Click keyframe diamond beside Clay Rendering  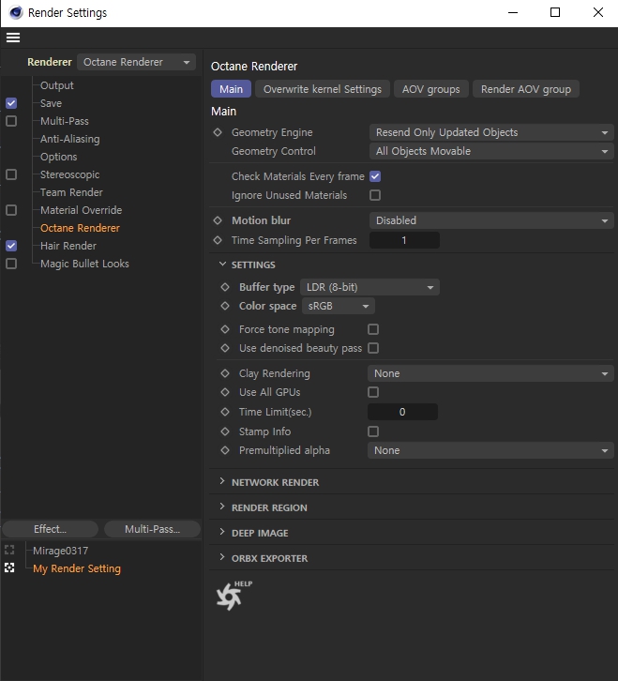225,373
